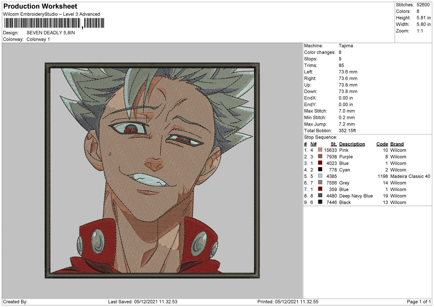Click the Production Worksheet title
Viewport: 434px width, 307px height.
40,6
